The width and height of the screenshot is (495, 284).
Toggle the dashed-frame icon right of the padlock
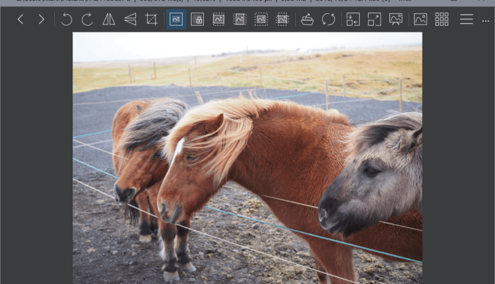tap(218, 20)
